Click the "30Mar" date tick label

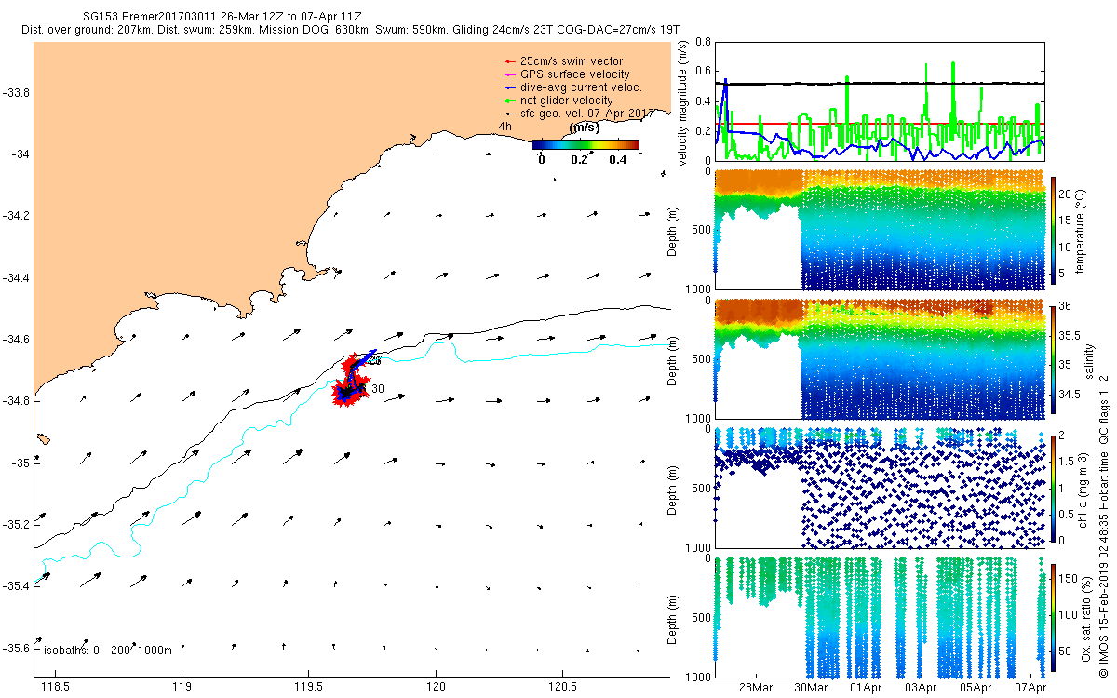coord(811,686)
